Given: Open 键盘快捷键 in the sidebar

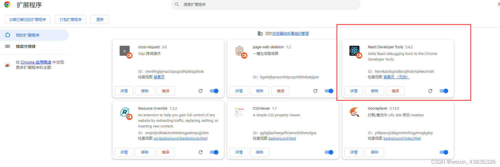Looking at the screenshot, I should coord(34,46).
